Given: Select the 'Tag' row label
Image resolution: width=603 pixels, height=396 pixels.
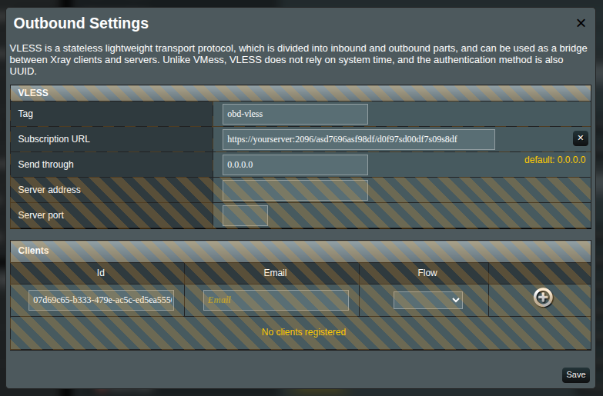Looking at the screenshot, I should pos(25,114).
